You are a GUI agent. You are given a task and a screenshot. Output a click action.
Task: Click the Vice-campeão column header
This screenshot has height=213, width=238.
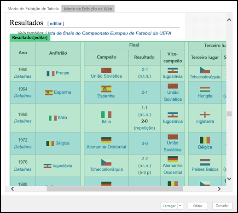pyautogui.click(x=173, y=58)
